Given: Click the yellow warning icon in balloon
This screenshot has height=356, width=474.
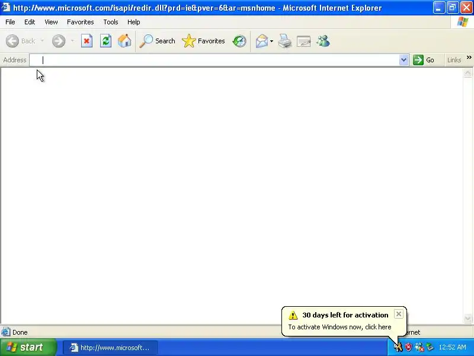Looking at the screenshot, I should pyautogui.click(x=293, y=315).
